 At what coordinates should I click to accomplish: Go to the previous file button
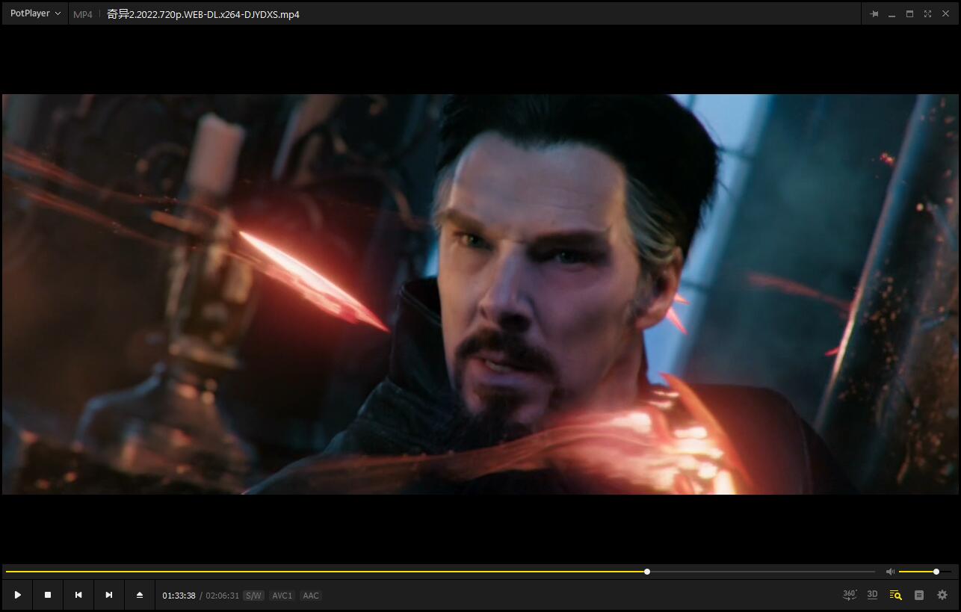coord(78,596)
